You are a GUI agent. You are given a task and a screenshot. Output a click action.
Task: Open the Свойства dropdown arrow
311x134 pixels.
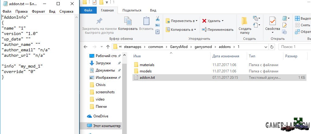coord(273,33)
